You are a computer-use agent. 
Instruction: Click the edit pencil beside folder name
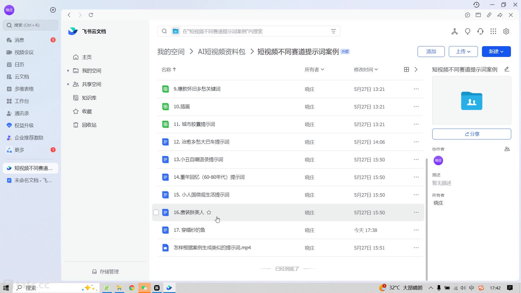507,69
